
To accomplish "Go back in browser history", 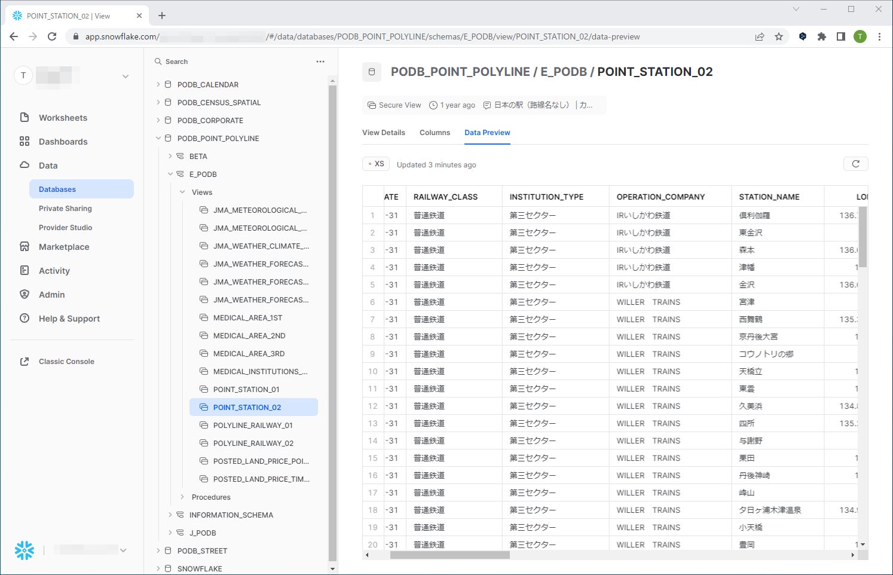I will click(x=14, y=36).
